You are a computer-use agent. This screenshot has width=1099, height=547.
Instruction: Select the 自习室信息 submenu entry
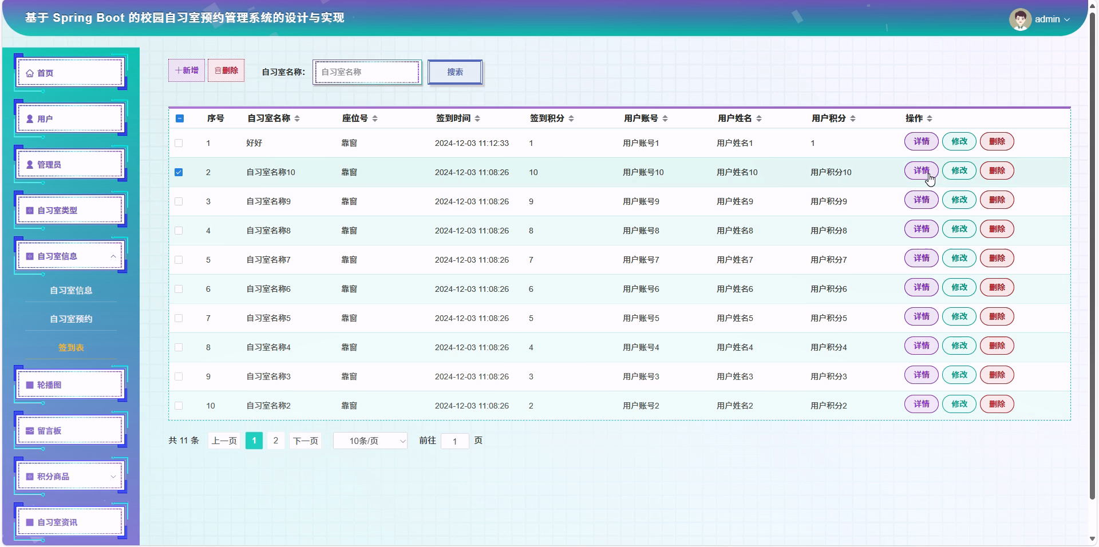pyautogui.click(x=71, y=290)
